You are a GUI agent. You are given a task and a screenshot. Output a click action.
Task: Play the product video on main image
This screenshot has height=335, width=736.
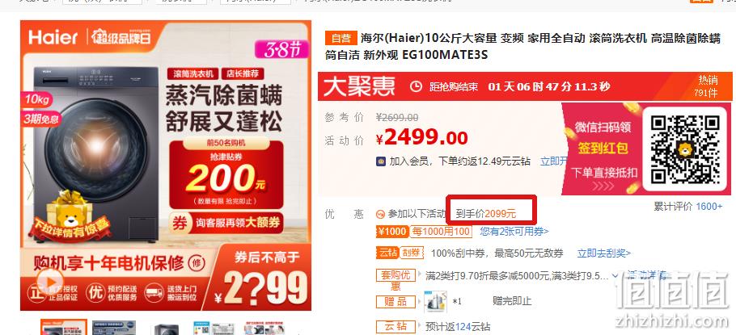[50, 280]
